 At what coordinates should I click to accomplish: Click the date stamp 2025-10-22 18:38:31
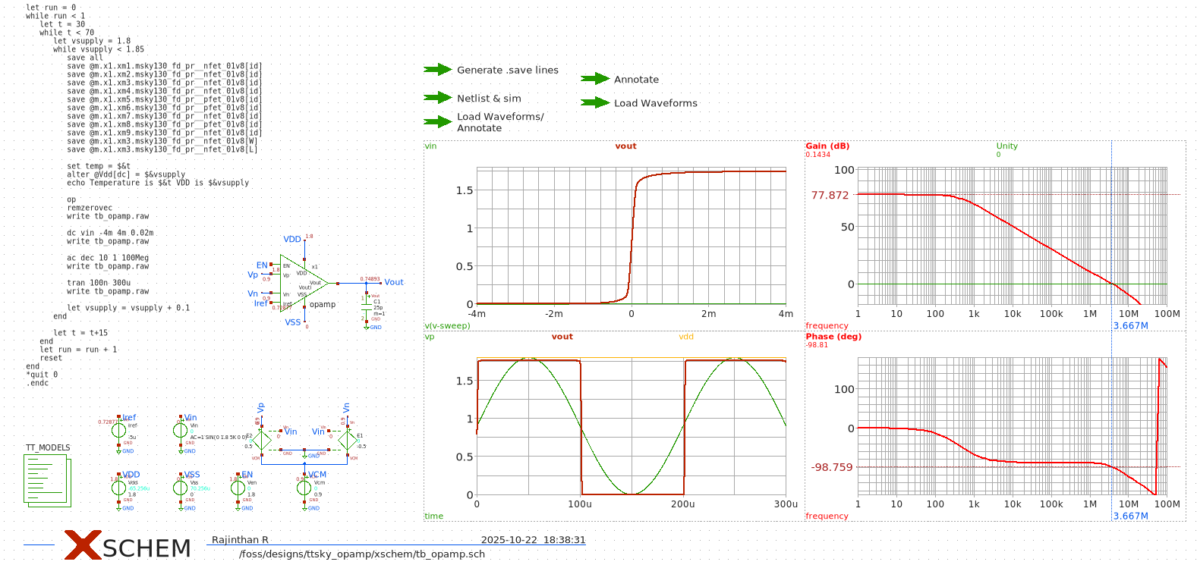click(533, 540)
